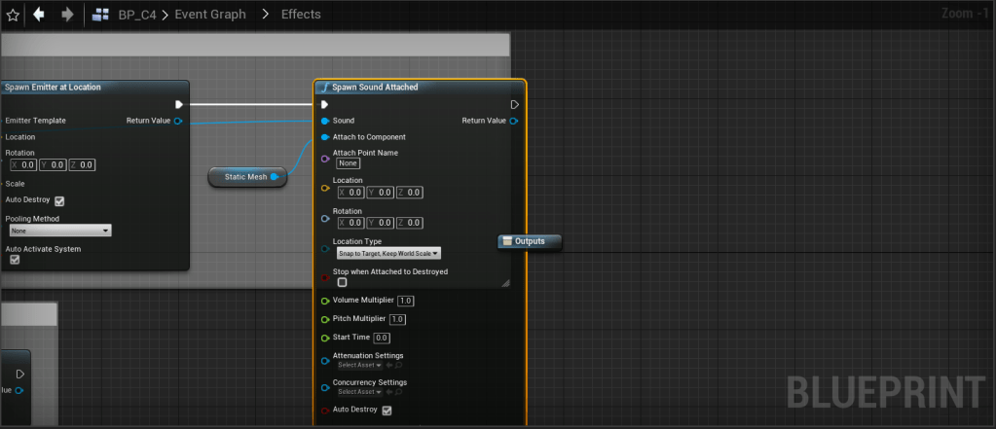Viewport: 996px width, 429px height.
Task: Click the Volume Multiplier input pin
Action: point(324,301)
